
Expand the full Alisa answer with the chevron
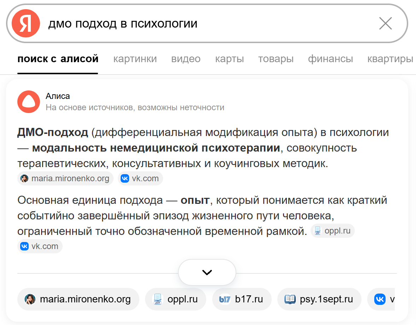point(207,272)
